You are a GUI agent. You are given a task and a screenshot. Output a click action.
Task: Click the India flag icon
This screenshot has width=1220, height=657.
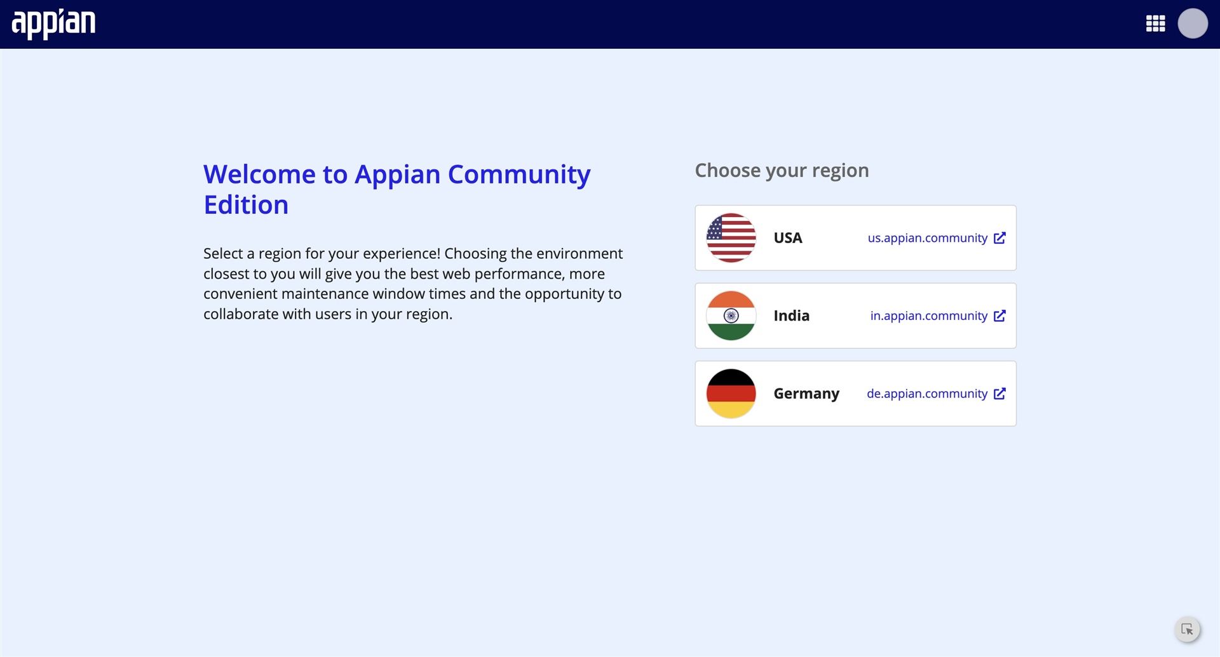[731, 315]
